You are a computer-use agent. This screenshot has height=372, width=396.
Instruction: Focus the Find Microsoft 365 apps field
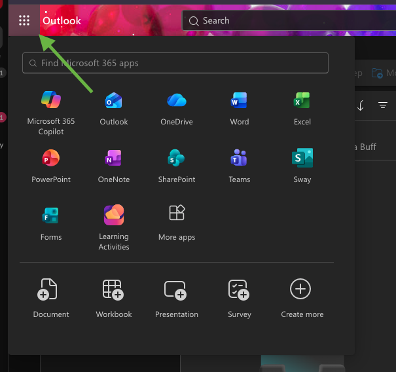pos(175,63)
